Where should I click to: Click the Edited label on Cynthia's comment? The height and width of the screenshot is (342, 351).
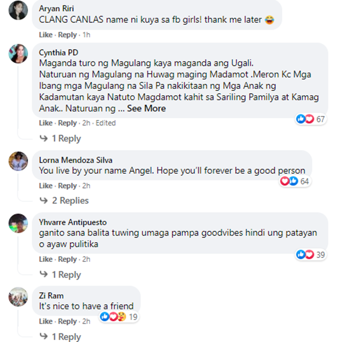coord(106,123)
